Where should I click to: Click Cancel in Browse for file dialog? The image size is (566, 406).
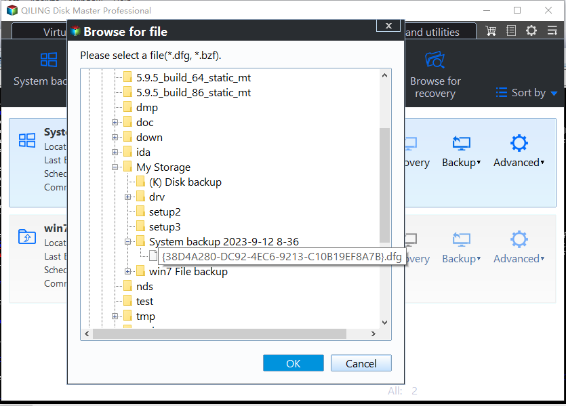tap(361, 363)
